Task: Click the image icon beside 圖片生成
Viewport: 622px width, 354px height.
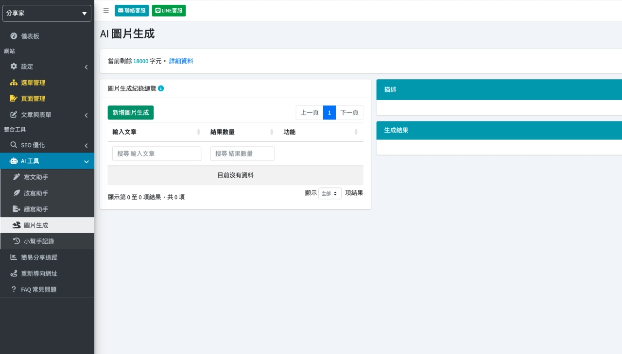Action: 17,225
